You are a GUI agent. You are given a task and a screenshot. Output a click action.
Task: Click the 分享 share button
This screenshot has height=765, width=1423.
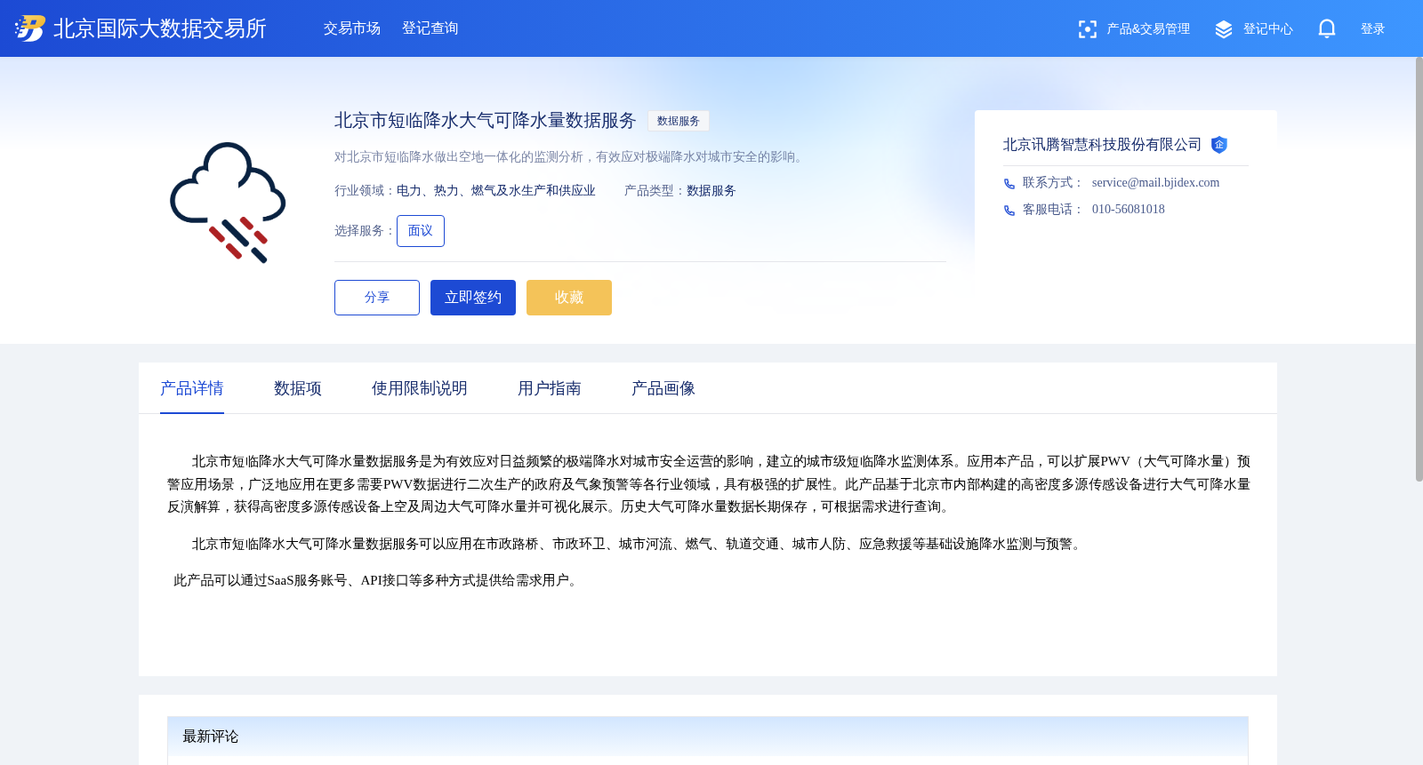[x=377, y=298]
